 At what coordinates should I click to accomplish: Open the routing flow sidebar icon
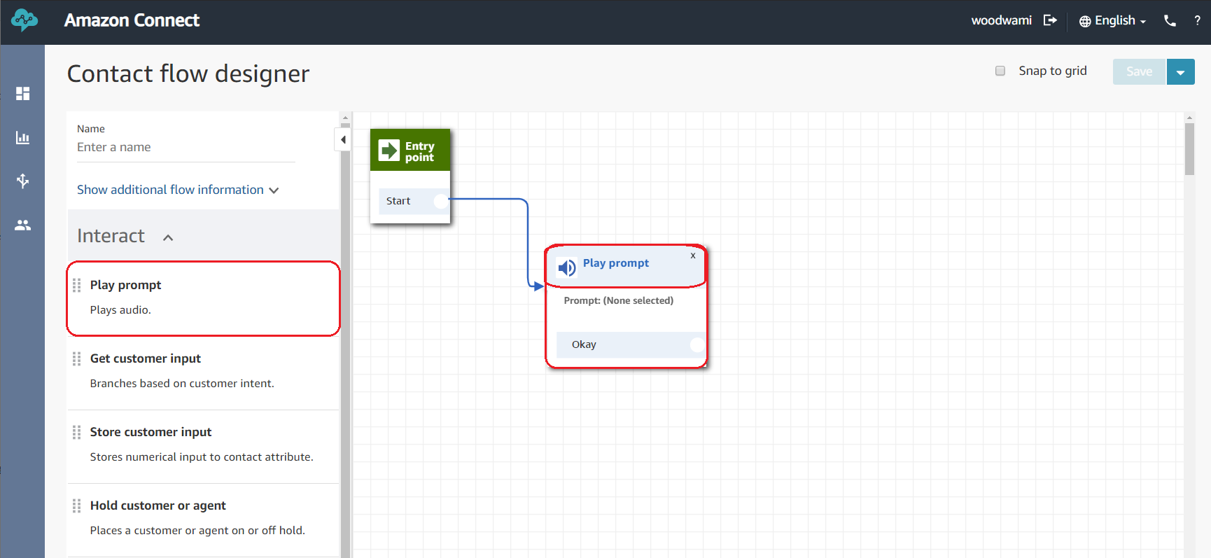point(22,181)
